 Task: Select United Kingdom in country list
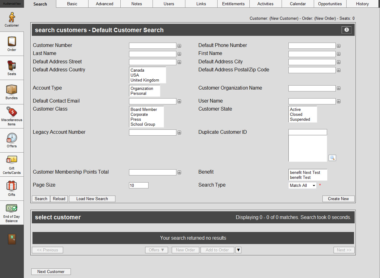click(x=148, y=80)
